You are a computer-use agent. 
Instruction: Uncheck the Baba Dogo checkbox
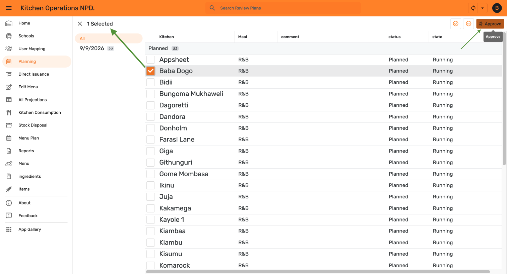click(x=150, y=71)
